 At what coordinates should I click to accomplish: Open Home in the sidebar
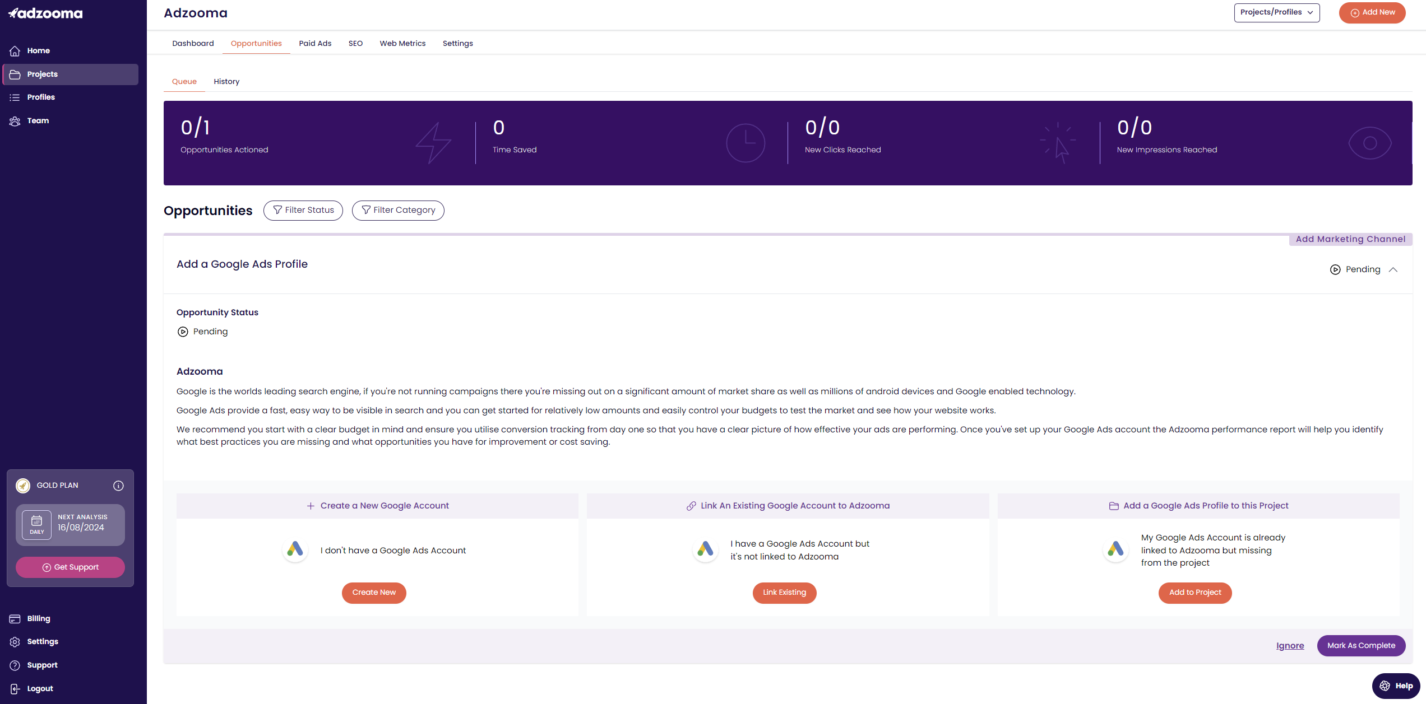tap(70, 51)
